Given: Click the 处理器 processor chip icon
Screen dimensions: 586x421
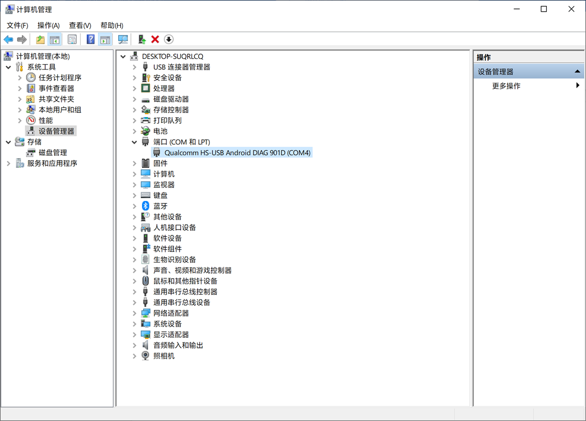Looking at the screenshot, I should pos(145,88).
